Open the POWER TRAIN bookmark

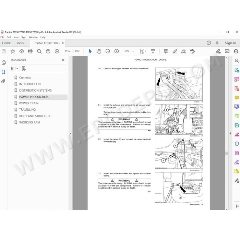point(29,103)
